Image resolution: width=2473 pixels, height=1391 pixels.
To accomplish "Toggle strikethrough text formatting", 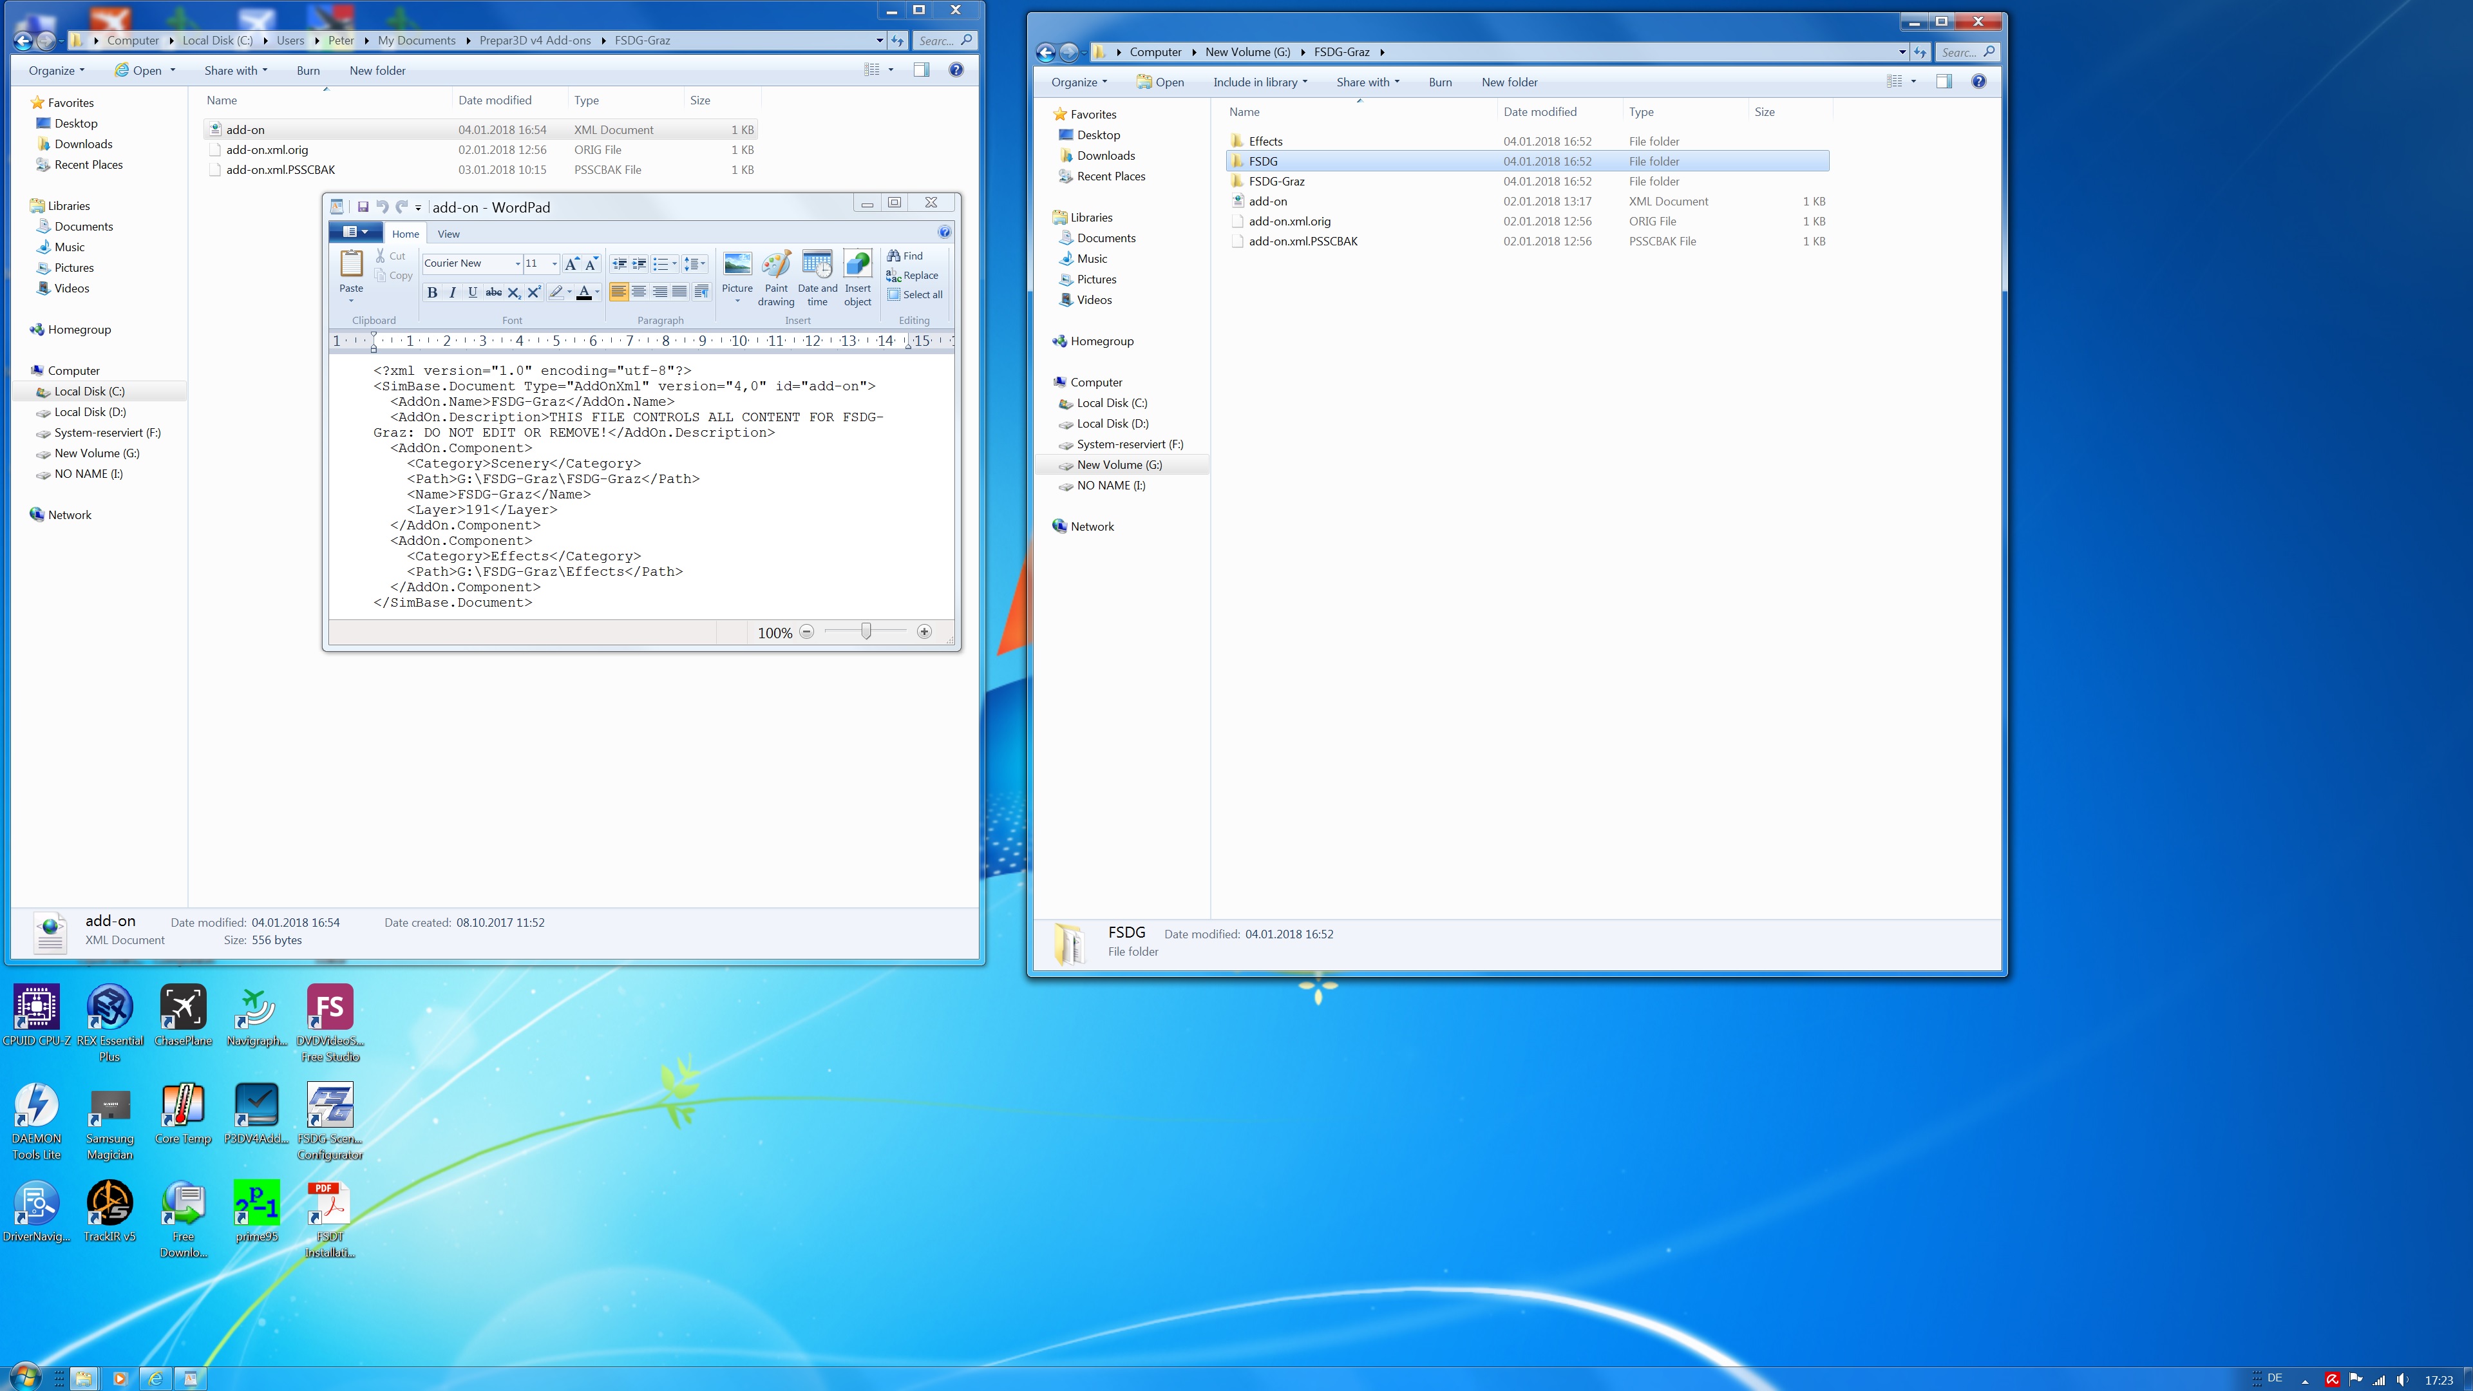I will coord(493,293).
